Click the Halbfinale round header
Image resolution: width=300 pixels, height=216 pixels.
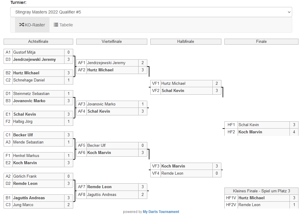pos(186,42)
